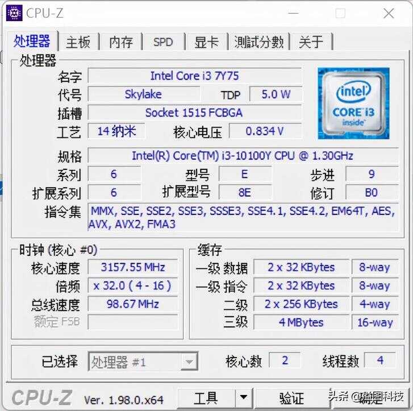
Task: Click the Intel Core i3 logo badge
Action: [x=353, y=103]
